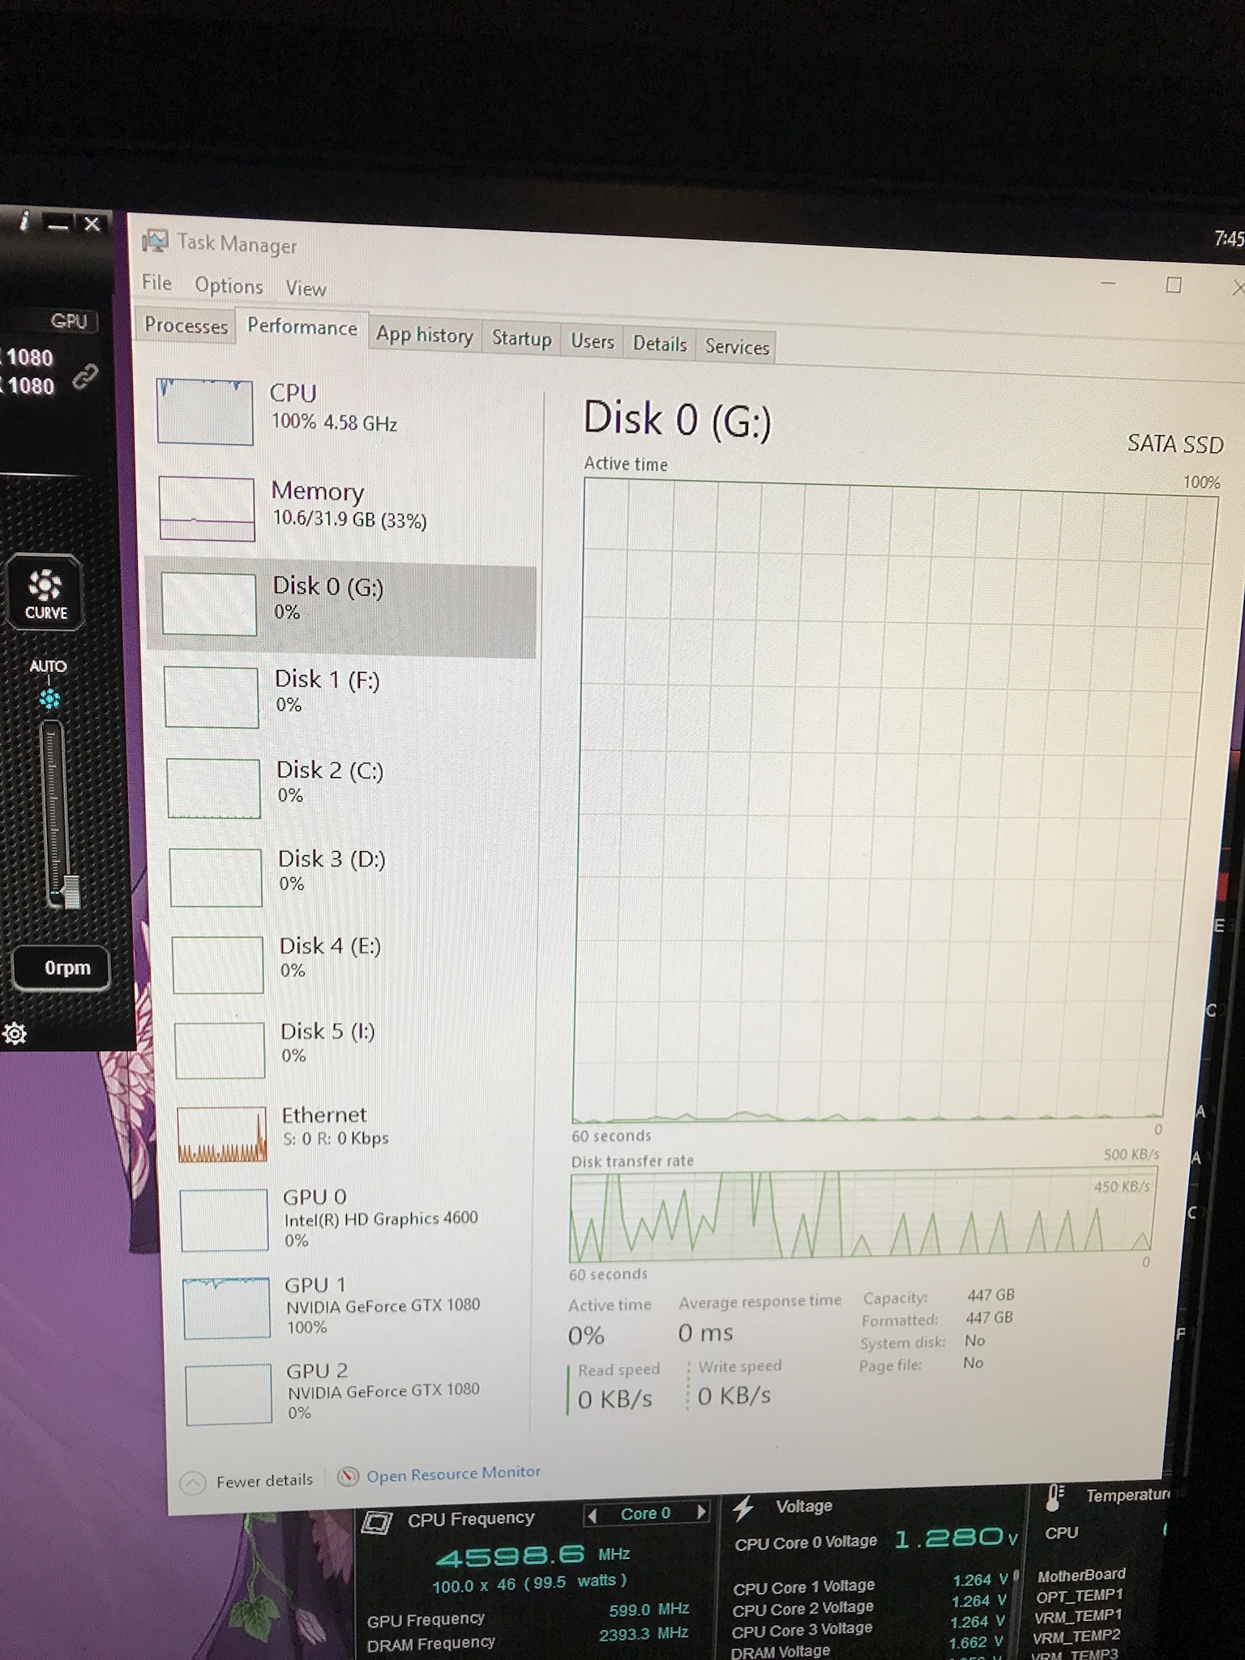The image size is (1245, 1660).
Task: Select the next core arrow beside Core 0
Action: tap(701, 1512)
